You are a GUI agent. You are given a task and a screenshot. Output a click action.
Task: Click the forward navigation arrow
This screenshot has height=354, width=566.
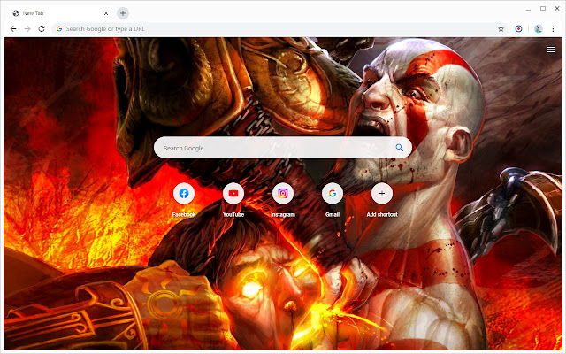pos(27,29)
